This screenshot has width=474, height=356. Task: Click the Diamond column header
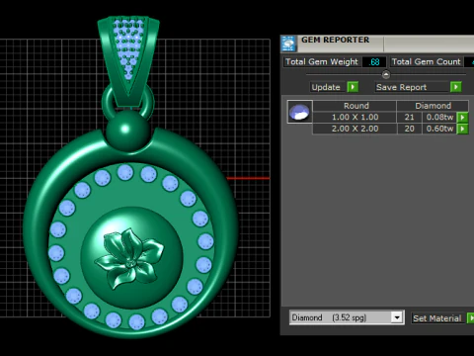(x=433, y=106)
